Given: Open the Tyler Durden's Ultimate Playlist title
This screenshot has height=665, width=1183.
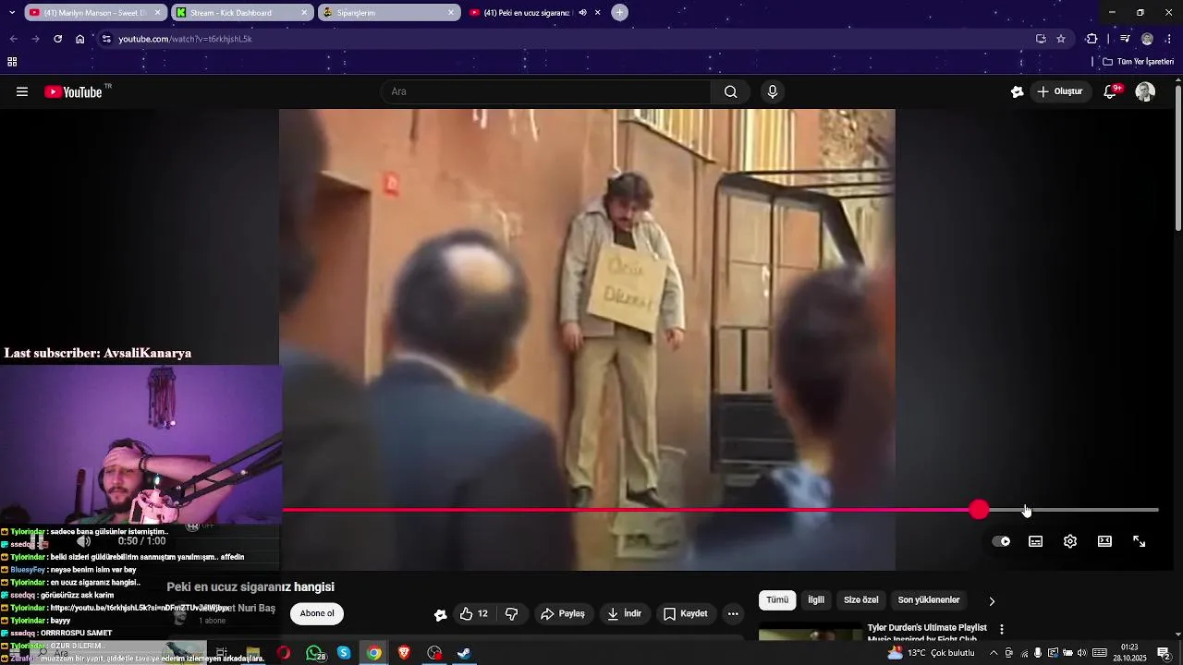Looking at the screenshot, I should tap(927, 633).
